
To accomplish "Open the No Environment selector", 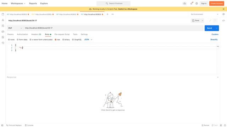I will [x=205, y=14].
